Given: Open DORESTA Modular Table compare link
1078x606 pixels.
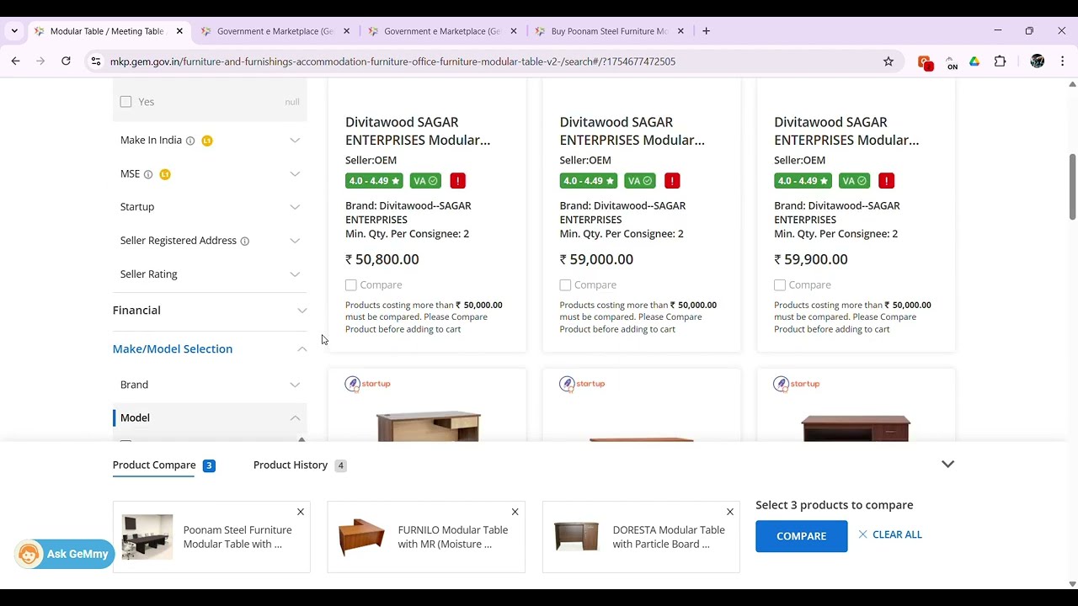Looking at the screenshot, I should 669,537.
